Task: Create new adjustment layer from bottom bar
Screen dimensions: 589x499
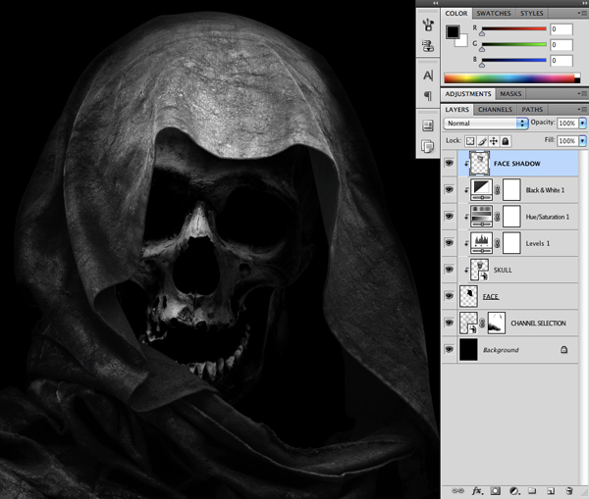Action: tap(513, 489)
